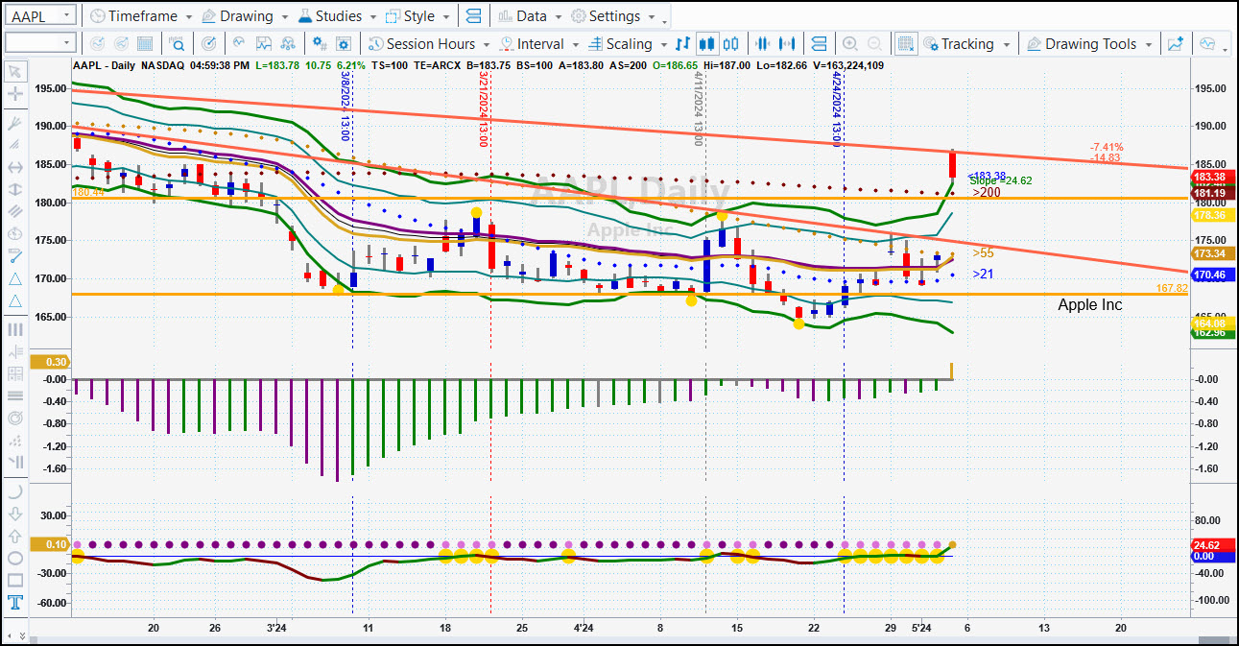Select the rectangle drawing tool
1239x646 pixels.
[15, 580]
